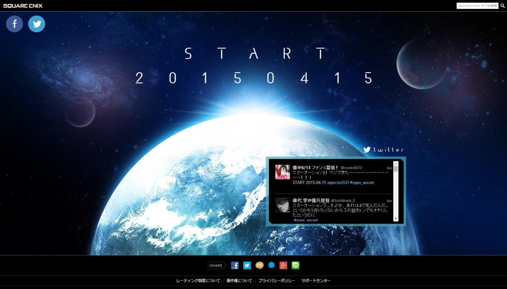507x289 pixels.
Task: Click the search magnifier icon
Action: 503,6
